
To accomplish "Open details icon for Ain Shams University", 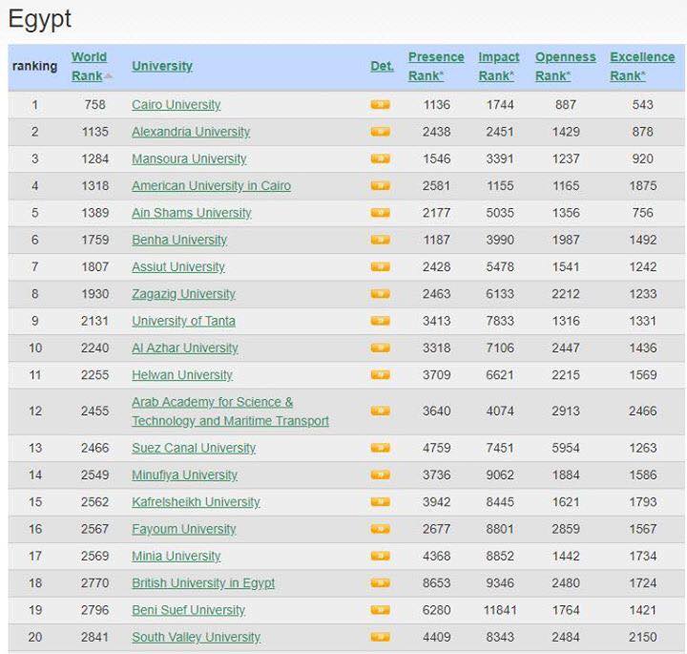I will point(380,213).
